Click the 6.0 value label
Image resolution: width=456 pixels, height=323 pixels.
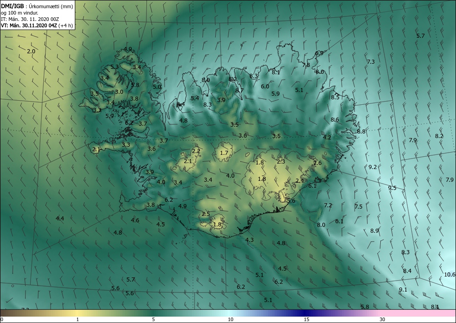265,86
